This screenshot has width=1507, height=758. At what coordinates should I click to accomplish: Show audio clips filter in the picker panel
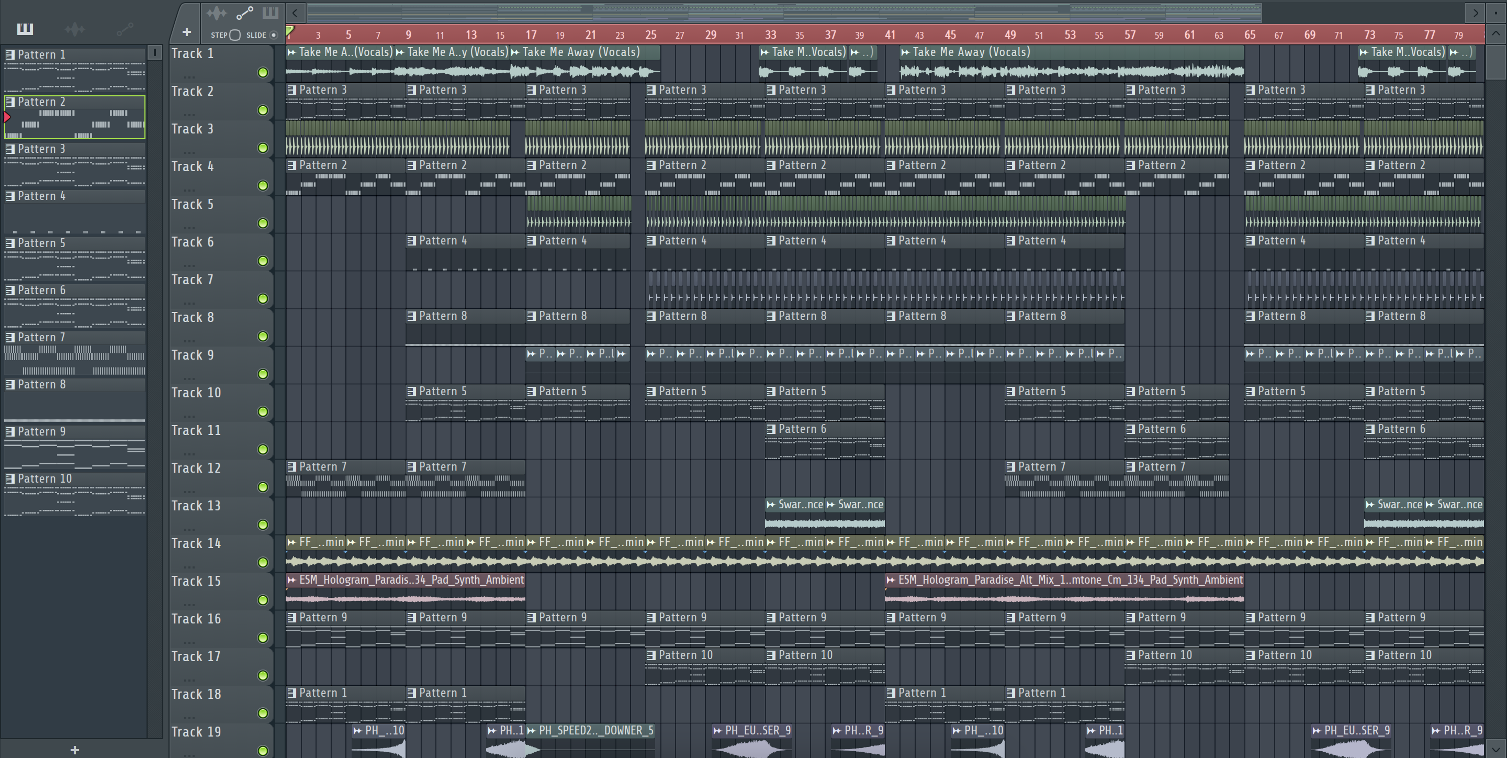(x=75, y=29)
